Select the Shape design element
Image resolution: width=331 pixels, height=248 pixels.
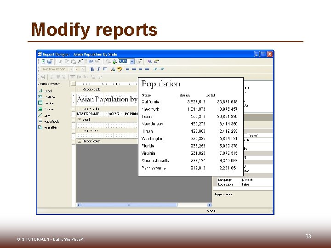tap(46, 103)
